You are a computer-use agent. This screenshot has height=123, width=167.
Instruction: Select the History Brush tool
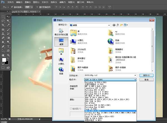8,34
